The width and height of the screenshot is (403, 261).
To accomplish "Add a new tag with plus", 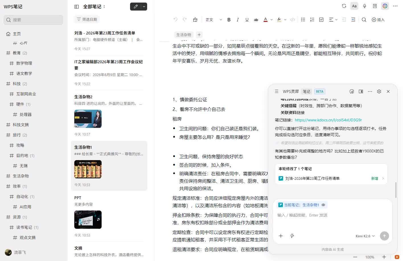I will pos(199,35).
